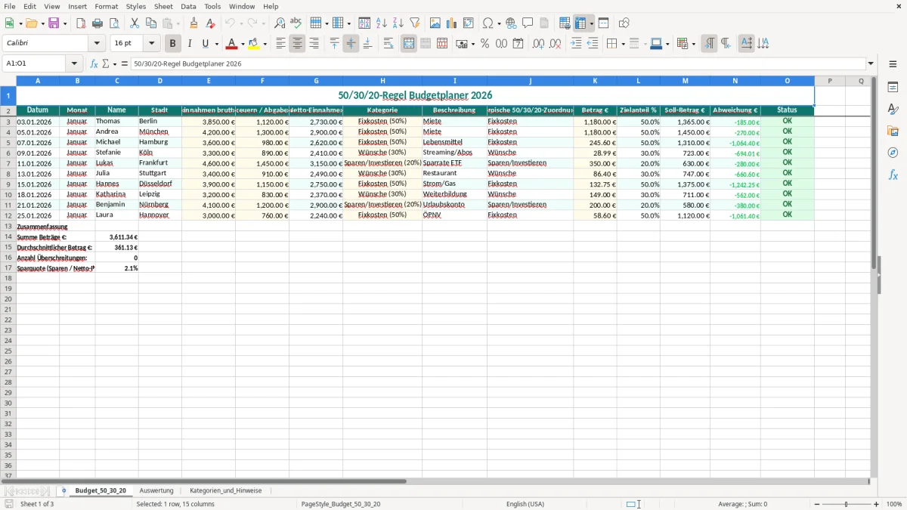907x510 pixels.
Task: Click the 100% zoom level
Action: (x=893, y=504)
